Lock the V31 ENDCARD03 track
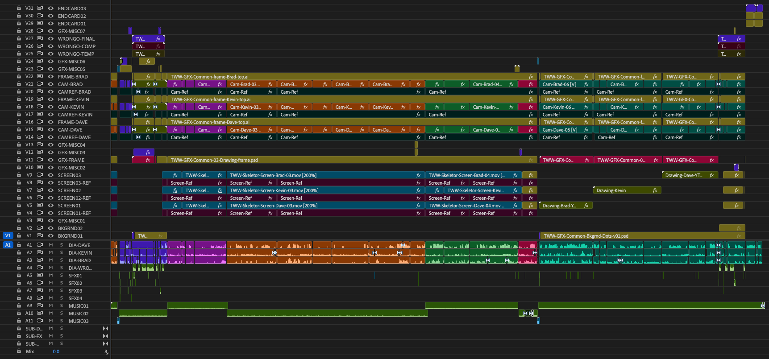 [19, 8]
